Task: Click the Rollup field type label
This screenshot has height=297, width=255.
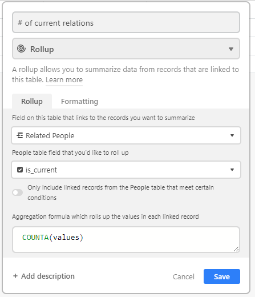Action: pos(42,49)
